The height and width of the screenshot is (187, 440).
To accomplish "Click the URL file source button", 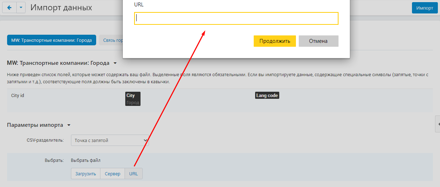I will (x=133, y=174).
